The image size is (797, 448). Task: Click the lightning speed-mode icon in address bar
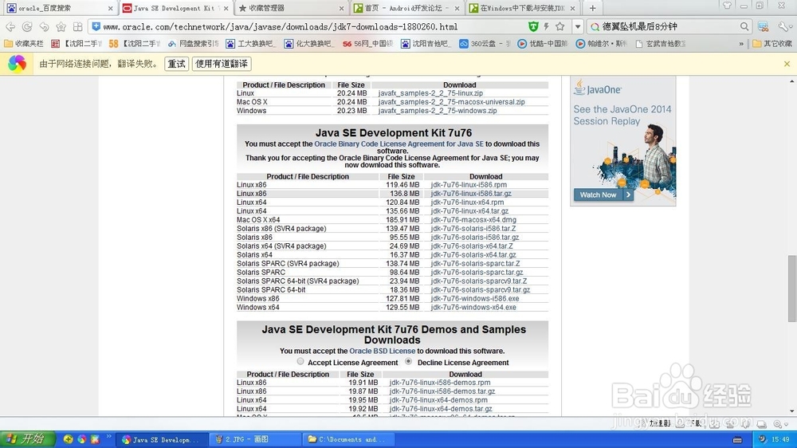click(x=547, y=26)
